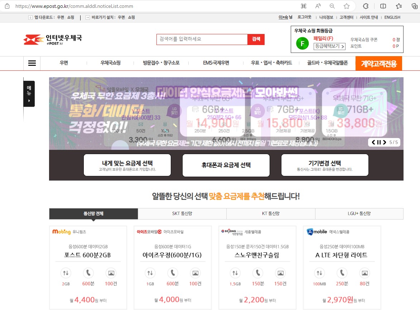Focus the 검색어를 입력하세요 search field
Image resolution: width=420 pixels, height=310 pixels.
[x=202, y=39]
